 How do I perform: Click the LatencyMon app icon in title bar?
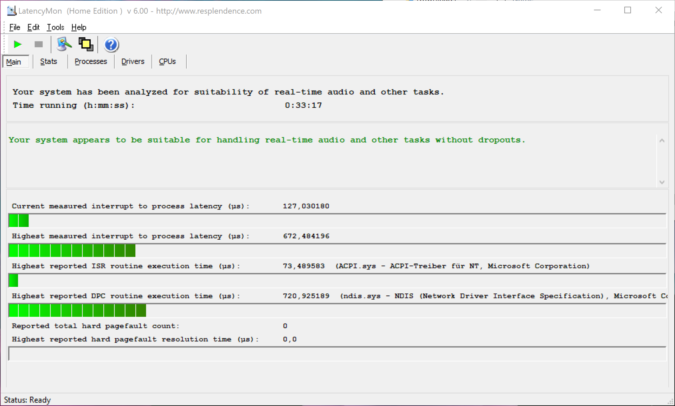[11, 11]
